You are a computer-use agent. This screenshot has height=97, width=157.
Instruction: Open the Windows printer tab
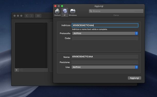coord(73,12)
